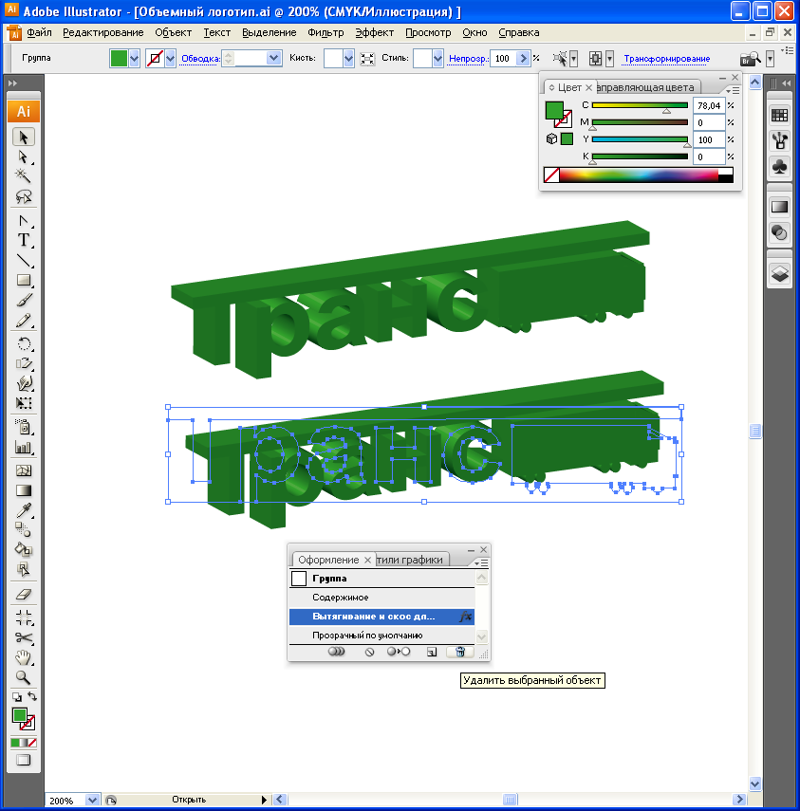Switch to Стили графики tab

tap(409, 560)
